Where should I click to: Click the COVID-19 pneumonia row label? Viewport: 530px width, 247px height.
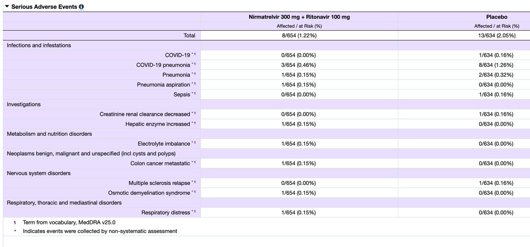click(164, 65)
